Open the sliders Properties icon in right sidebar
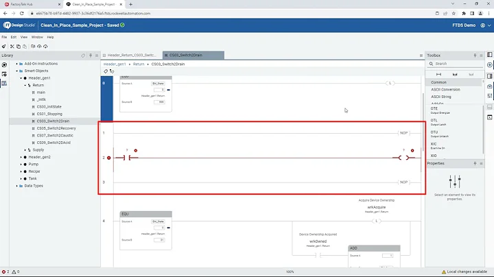 click(490, 96)
